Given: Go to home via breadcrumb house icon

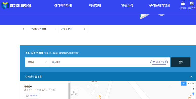Looking at the screenshot, I should click(23, 29).
